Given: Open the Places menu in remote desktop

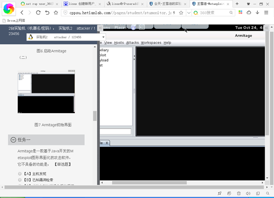Looking at the screenshot, I should 120,28.
